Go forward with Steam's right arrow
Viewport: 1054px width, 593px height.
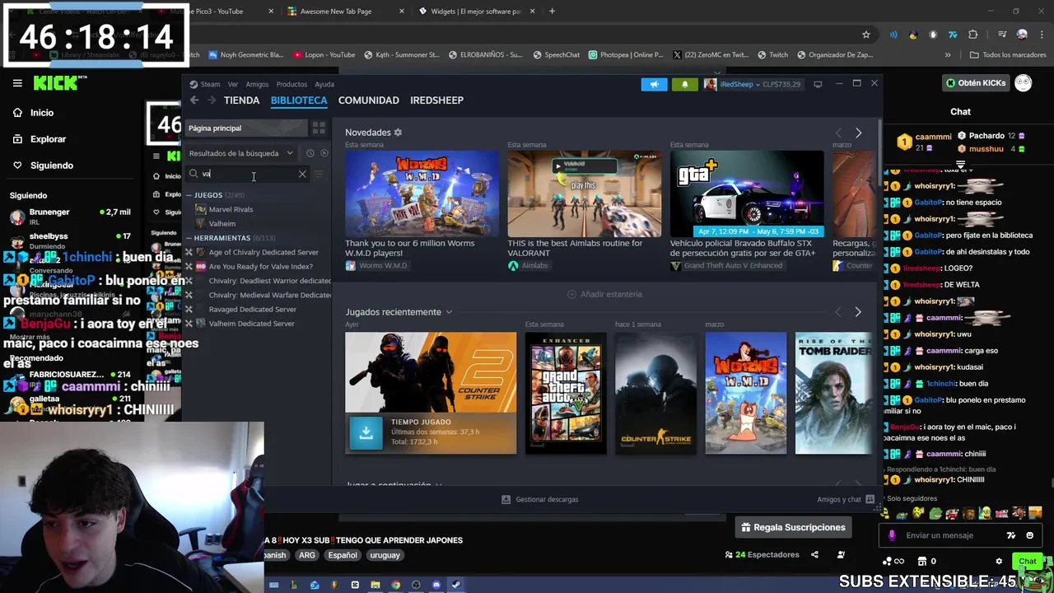[x=212, y=100]
